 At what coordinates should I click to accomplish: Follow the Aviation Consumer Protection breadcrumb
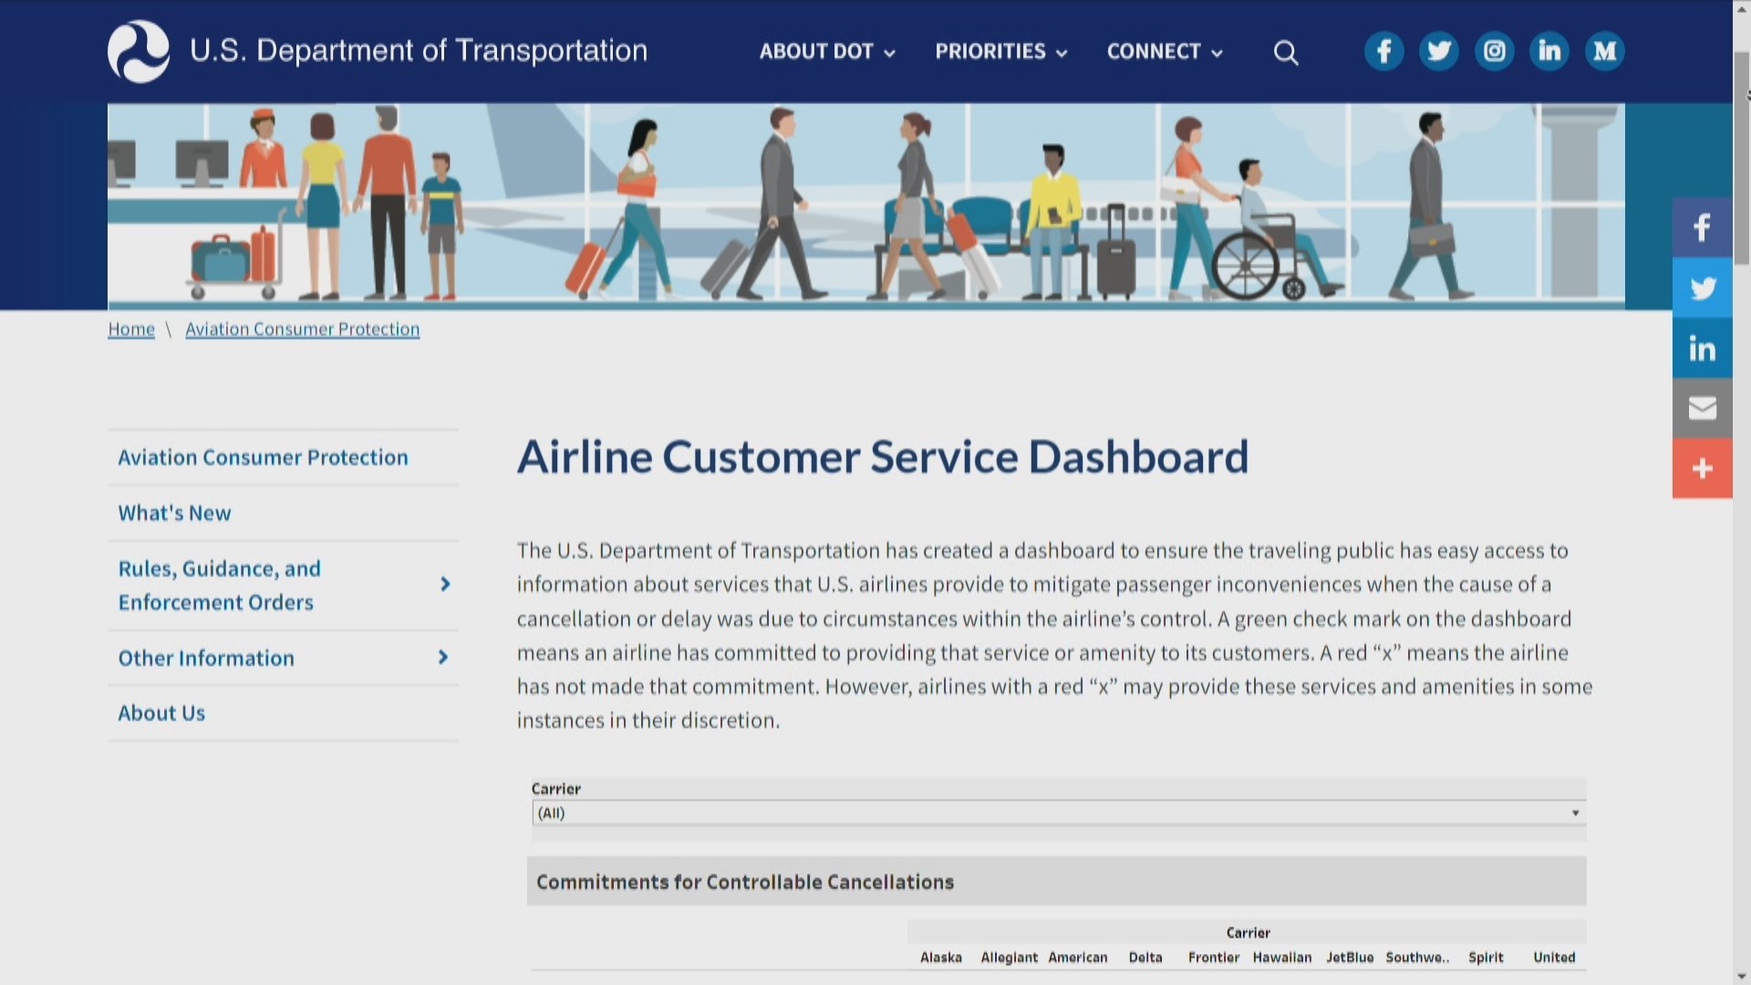tap(303, 329)
